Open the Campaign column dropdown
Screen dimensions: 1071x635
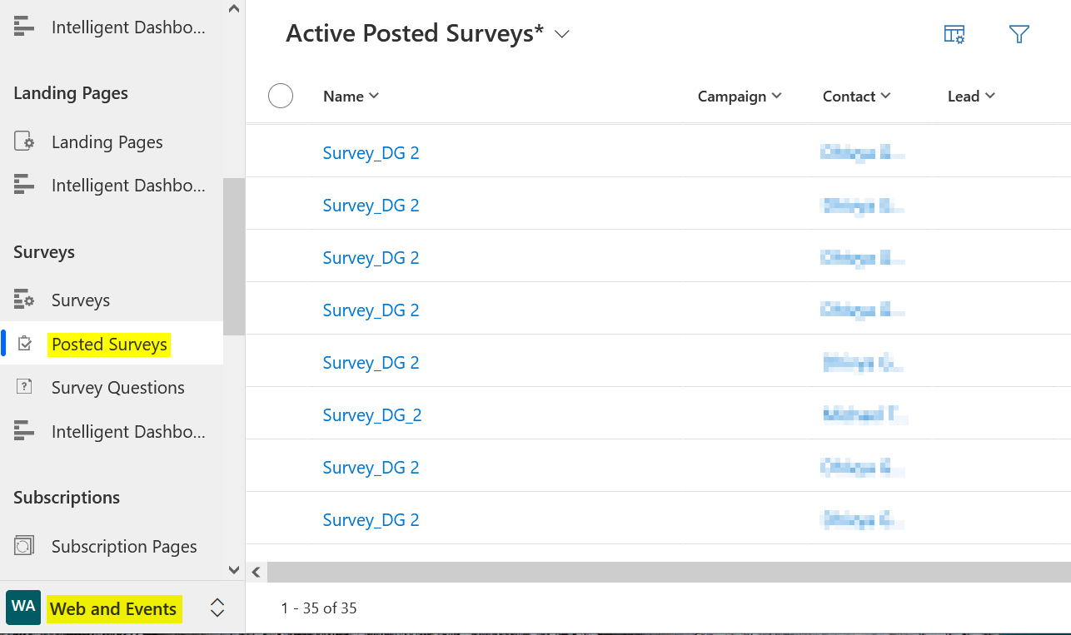tap(778, 96)
